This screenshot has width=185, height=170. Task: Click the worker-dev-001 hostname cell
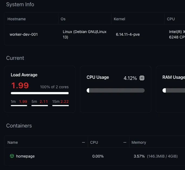[24, 34]
